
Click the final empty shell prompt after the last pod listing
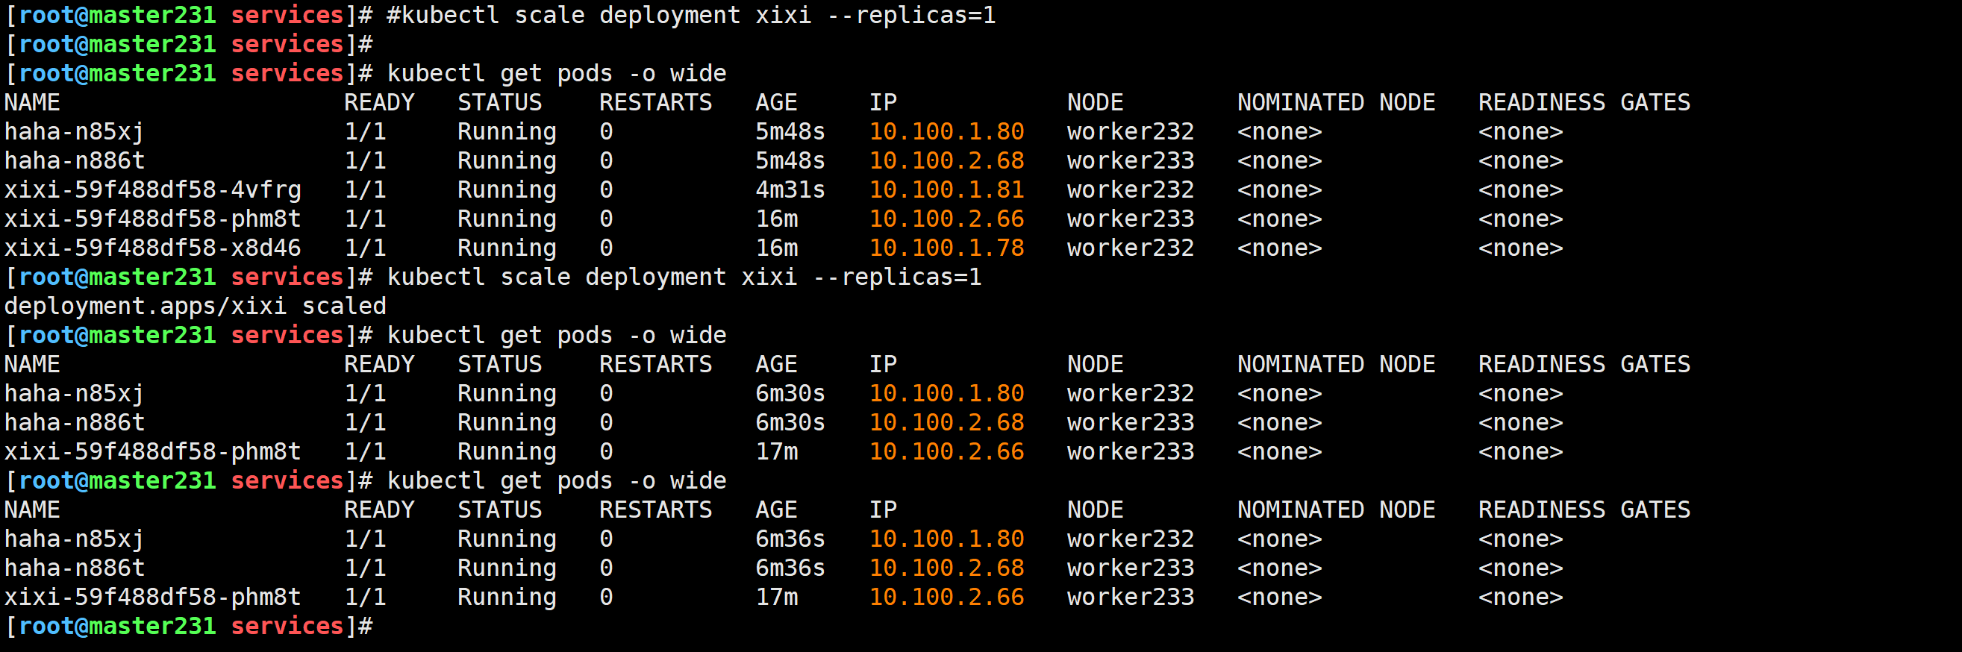(x=189, y=626)
